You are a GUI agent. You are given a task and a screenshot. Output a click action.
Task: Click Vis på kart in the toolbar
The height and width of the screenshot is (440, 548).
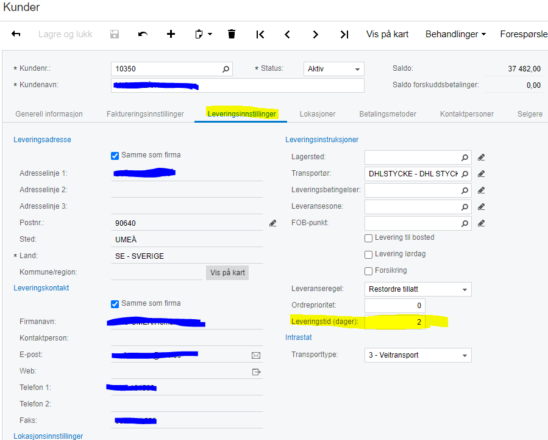point(387,34)
